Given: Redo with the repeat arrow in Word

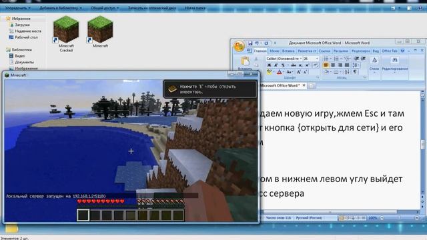Looking at the screenshot, I should (266, 43).
